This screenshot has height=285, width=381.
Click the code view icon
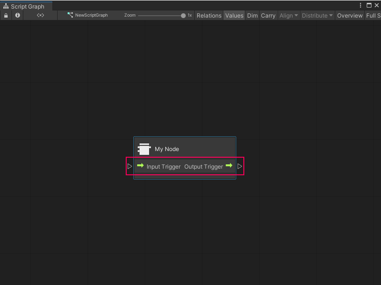pos(40,15)
